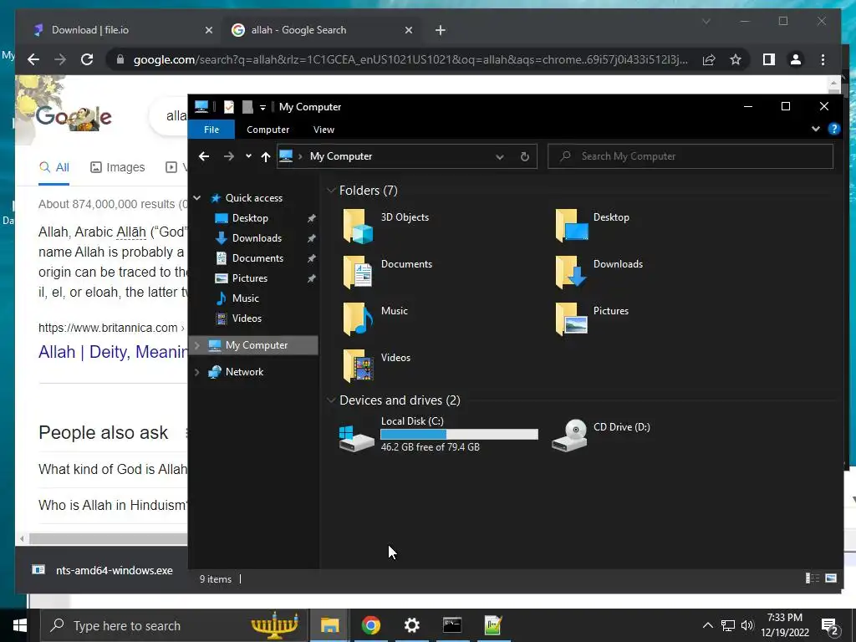Open the Windows Start menu
This screenshot has height=642, width=856.
[20, 625]
